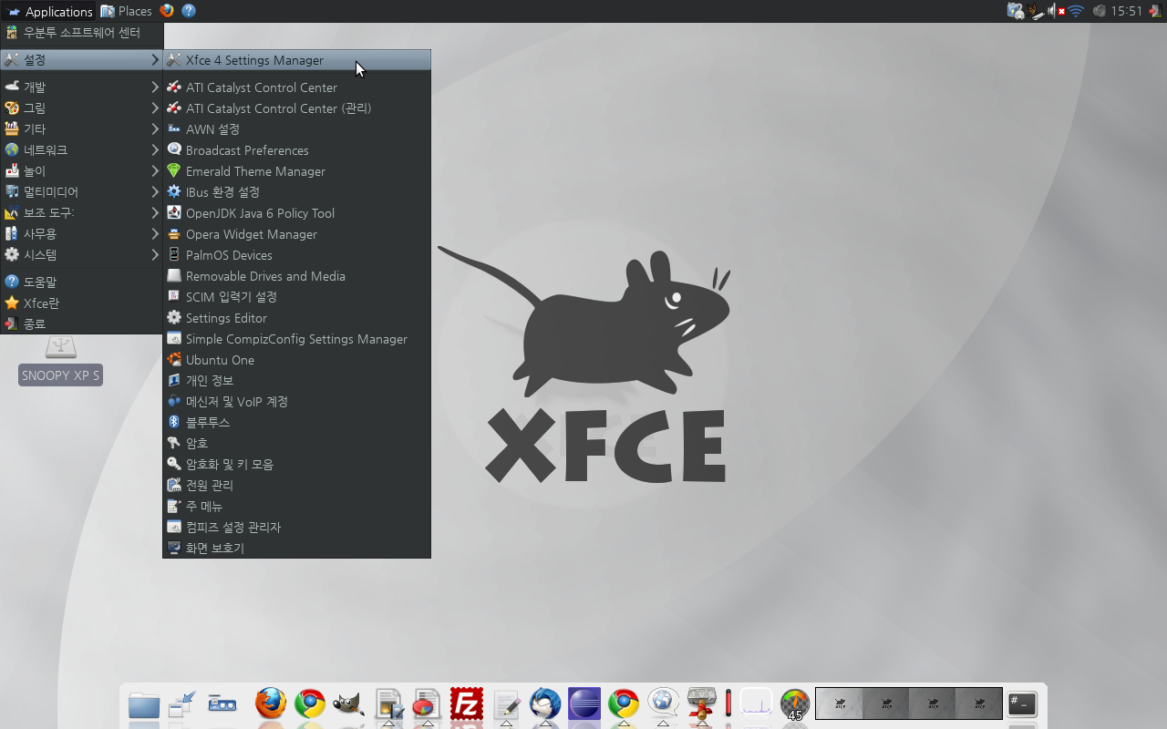
Task: Open 컴피즈 설정 관리자
Action: click(x=296, y=528)
